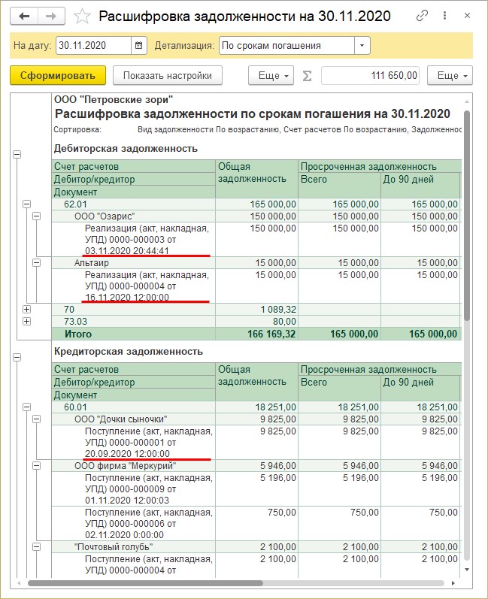488x599 pixels.
Task: Collapse the "Почтовый голубь" group
Action: [36, 547]
